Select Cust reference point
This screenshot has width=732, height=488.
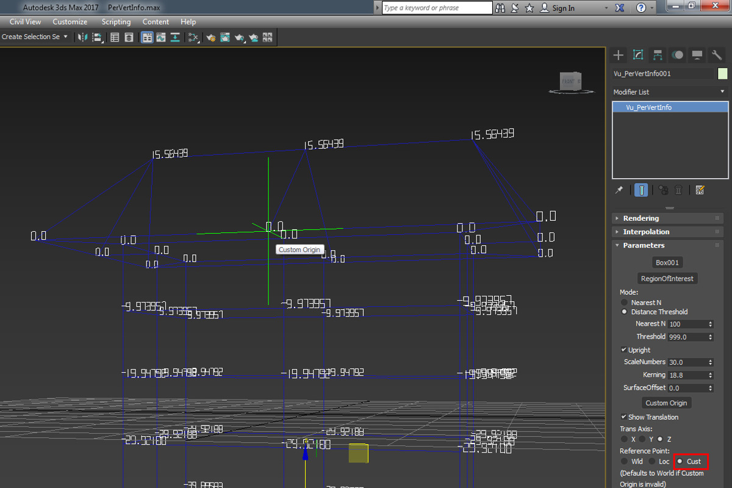click(x=680, y=461)
